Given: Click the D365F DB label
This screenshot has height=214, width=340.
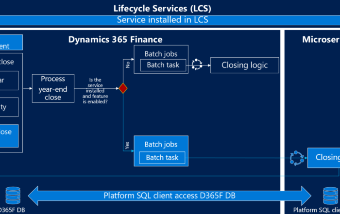Looking at the screenshot, I should [x=12, y=210].
